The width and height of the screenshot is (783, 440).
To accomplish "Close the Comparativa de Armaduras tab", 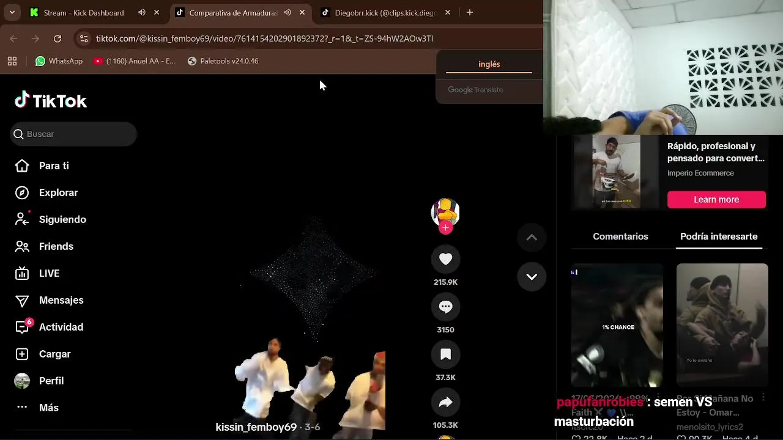I will coord(302,12).
